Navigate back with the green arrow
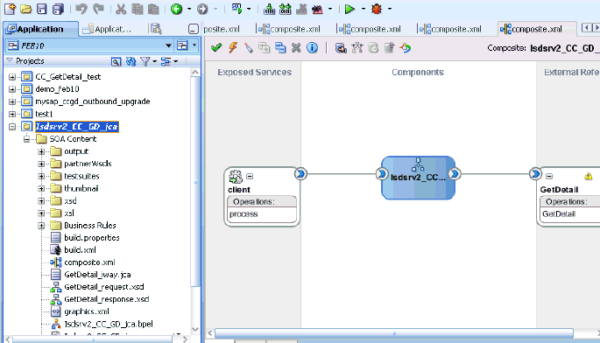 coord(176,9)
